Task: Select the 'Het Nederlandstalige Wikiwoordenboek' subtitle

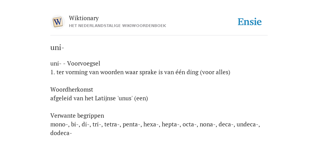Action: click(x=117, y=26)
